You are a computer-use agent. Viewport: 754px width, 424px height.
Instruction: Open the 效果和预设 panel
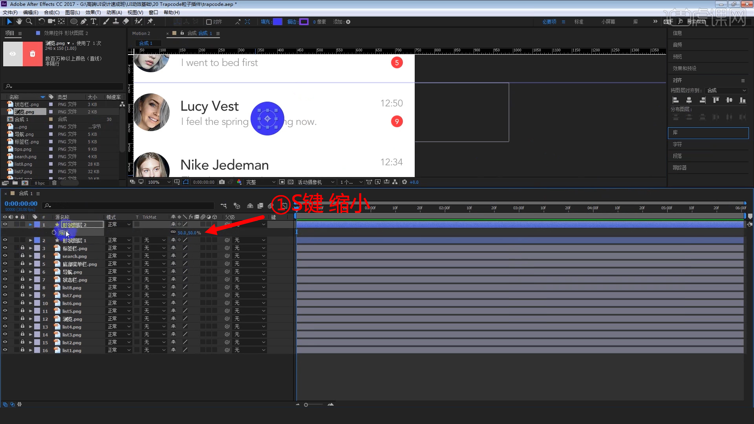684,68
